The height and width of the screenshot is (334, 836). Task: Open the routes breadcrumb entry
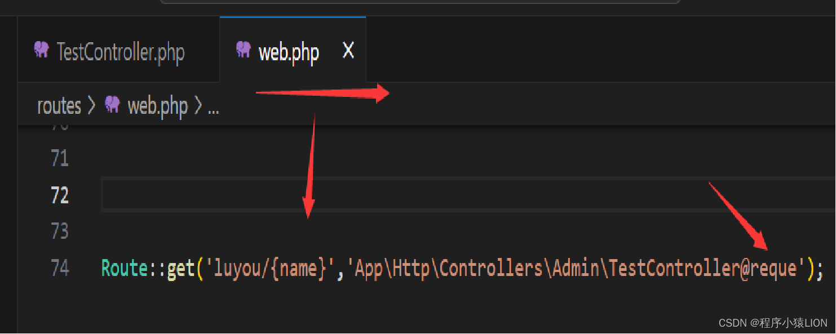click(x=59, y=105)
